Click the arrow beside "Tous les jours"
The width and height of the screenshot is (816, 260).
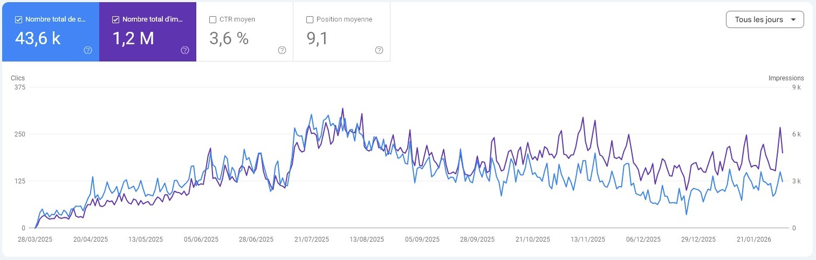coord(793,19)
